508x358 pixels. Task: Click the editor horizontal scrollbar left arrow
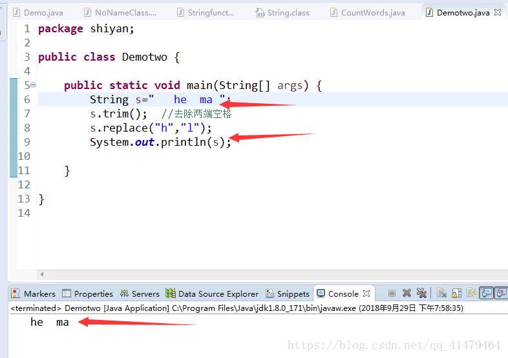click(x=42, y=275)
